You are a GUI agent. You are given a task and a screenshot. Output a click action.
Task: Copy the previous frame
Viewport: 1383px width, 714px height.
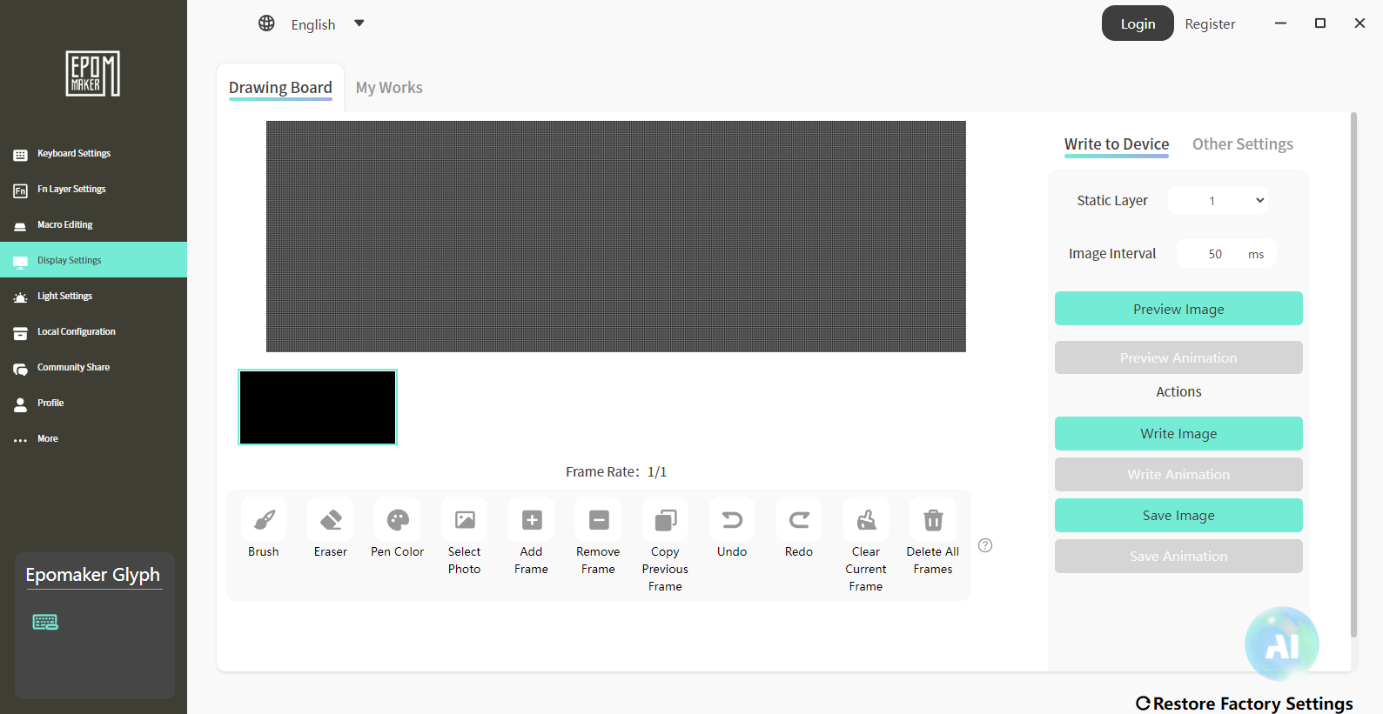click(x=665, y=520)
